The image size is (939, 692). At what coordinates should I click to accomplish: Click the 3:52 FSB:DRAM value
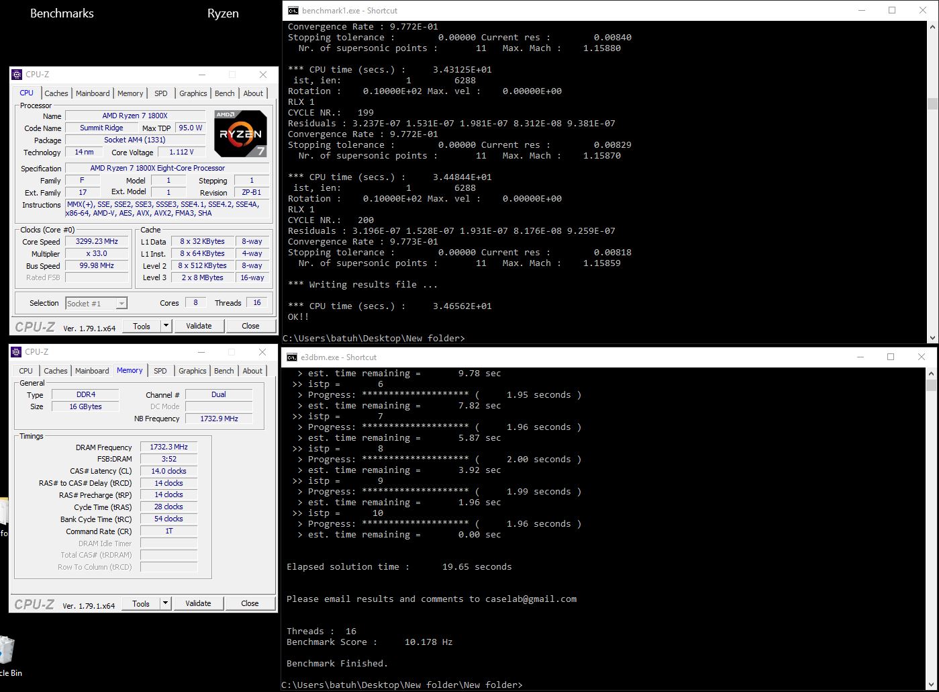[x=168, y=460]
